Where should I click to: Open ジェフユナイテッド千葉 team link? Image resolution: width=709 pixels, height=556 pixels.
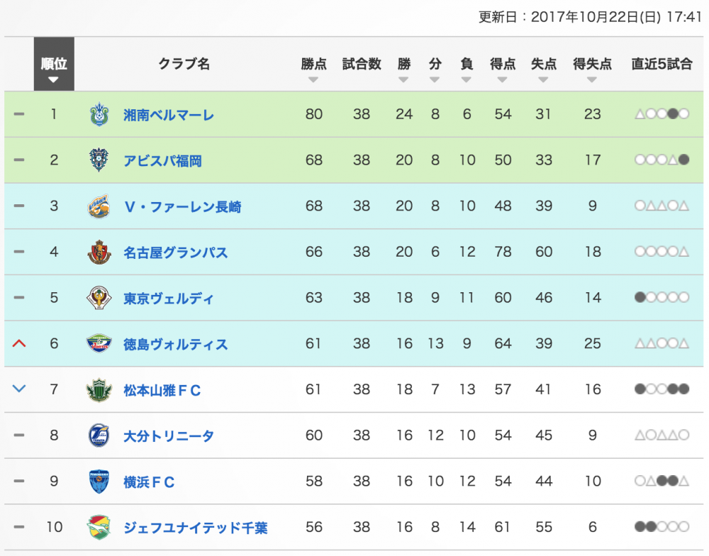click(x=196, y=528)
